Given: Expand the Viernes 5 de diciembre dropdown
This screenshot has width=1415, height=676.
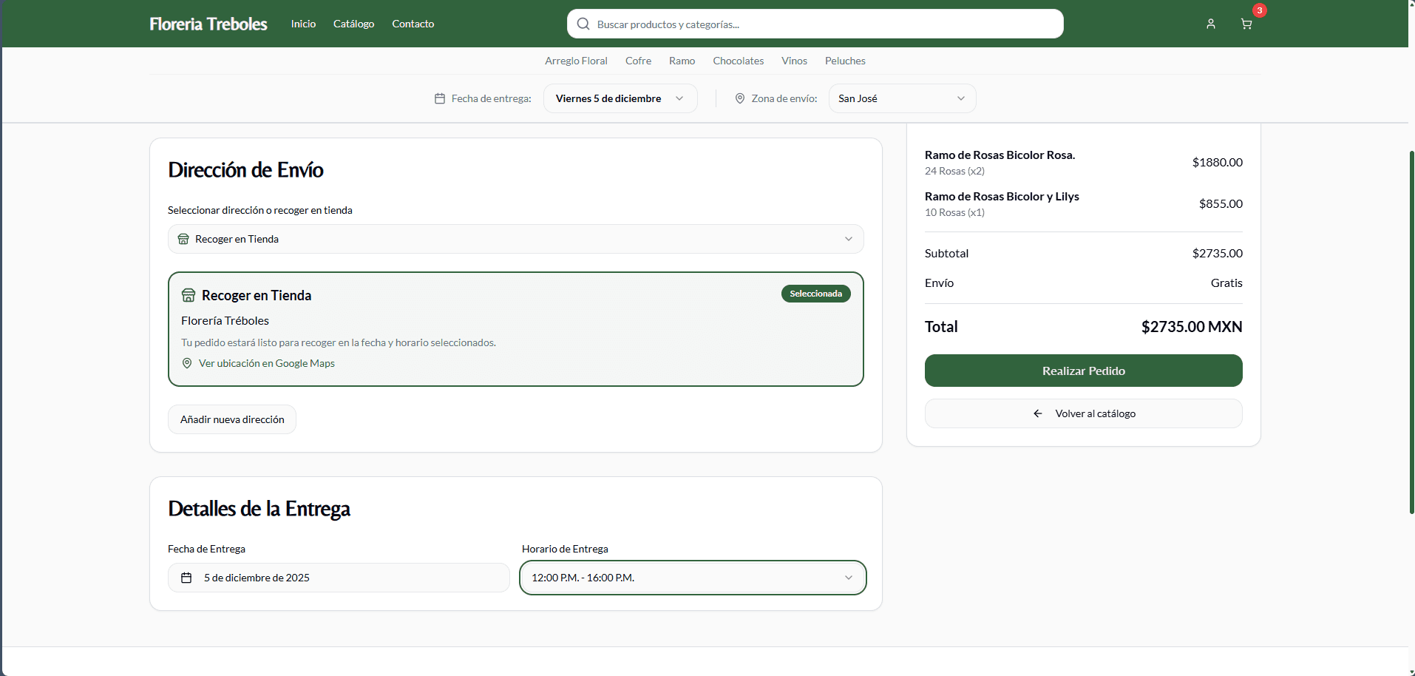Looking at the screenshot, I should [620, 98].
